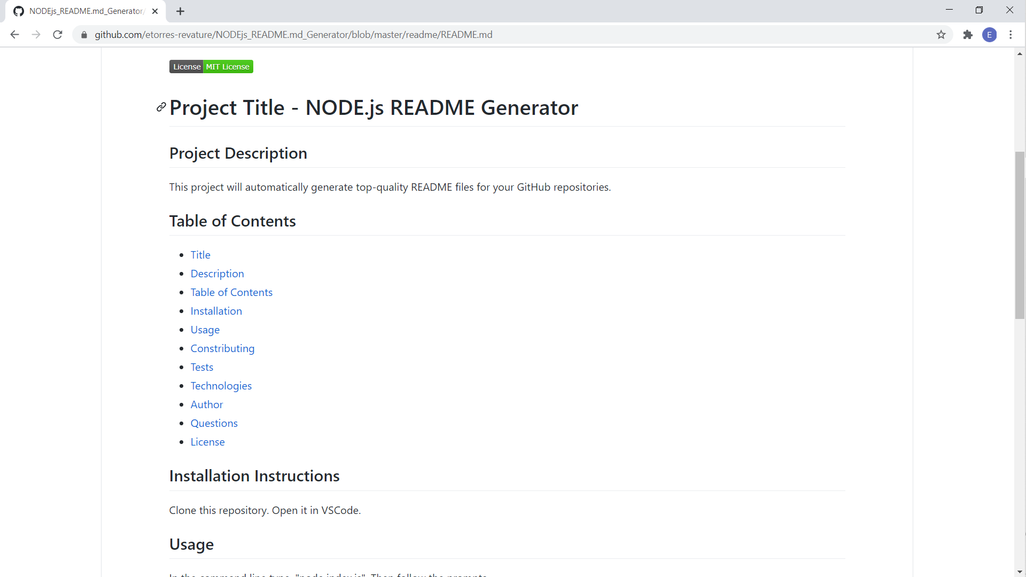Click the back navigation arrow
1026x577 pixels.
14,34
